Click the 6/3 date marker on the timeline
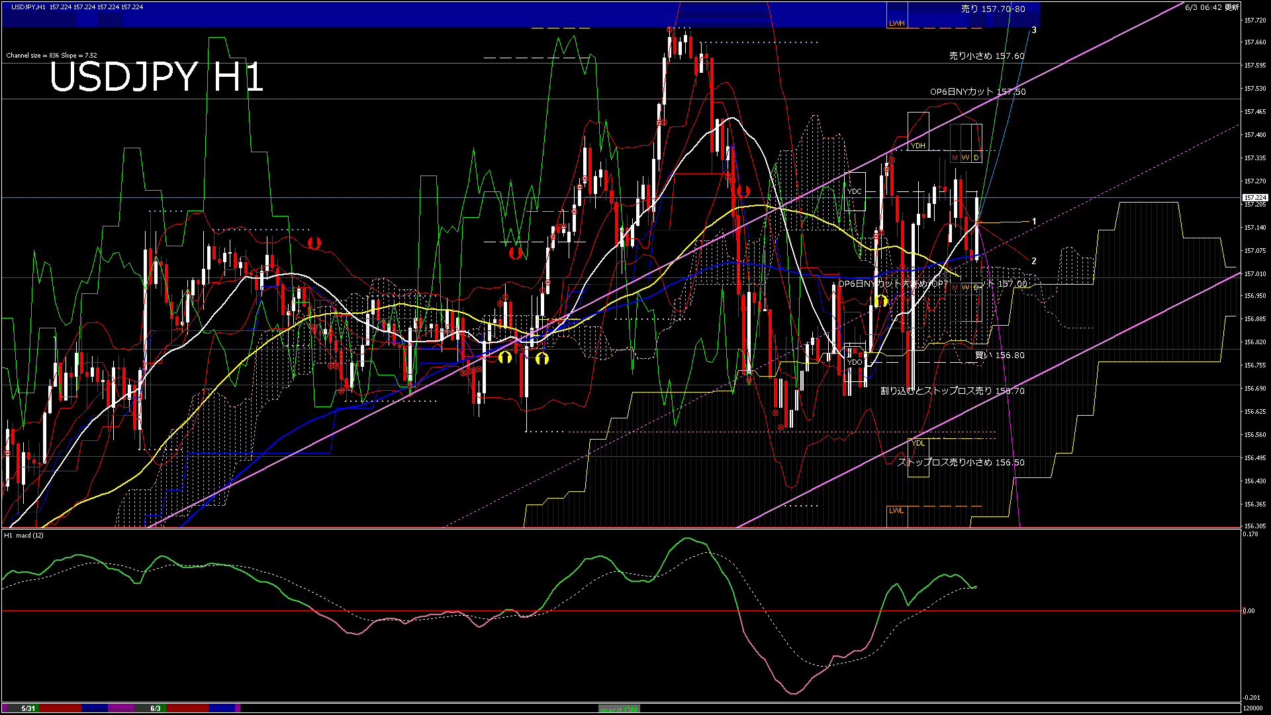1271x715 pixels. pyautogui.click(x=156, y=708)
